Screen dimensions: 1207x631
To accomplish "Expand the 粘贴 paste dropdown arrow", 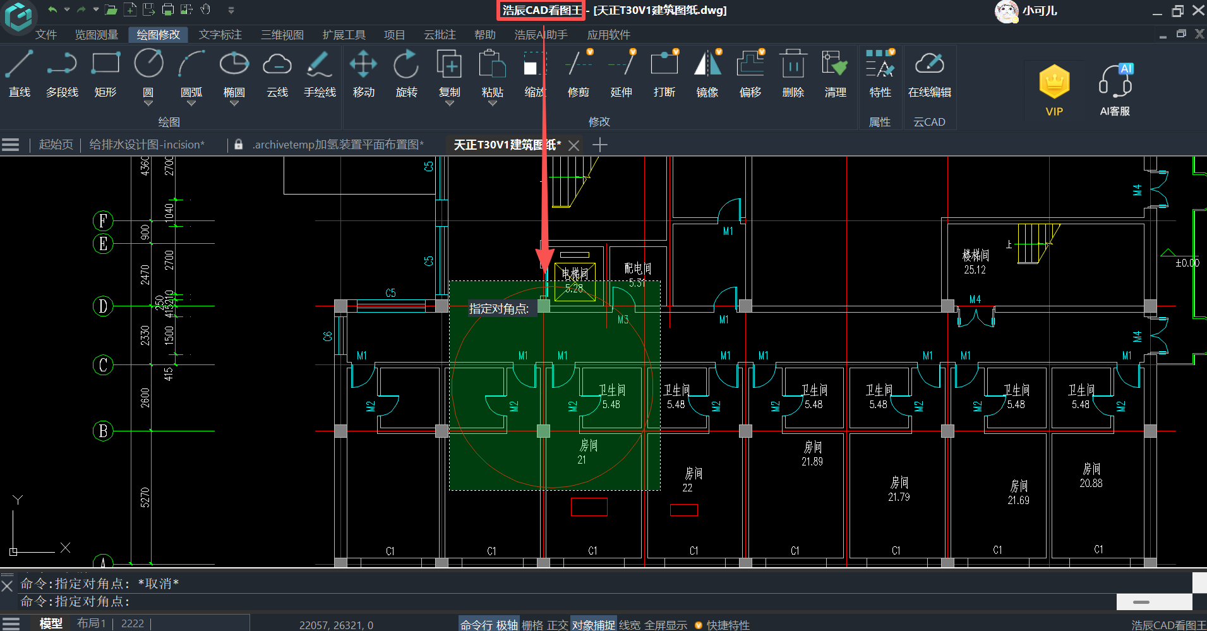I will click(492, 104).
